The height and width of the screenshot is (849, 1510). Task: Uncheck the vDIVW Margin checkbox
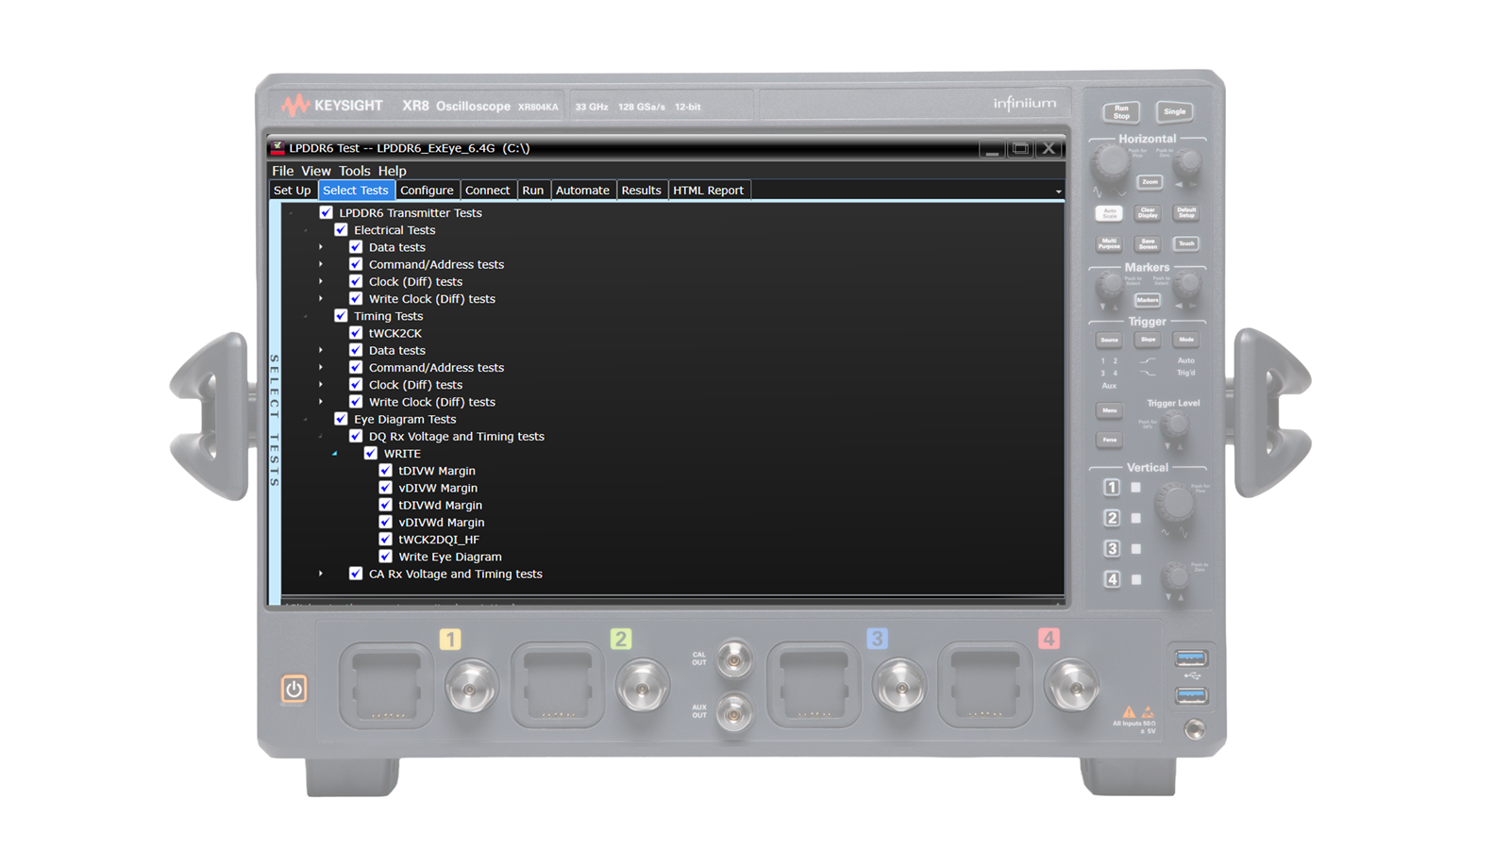pyautogui.click(x=385, y=488)
